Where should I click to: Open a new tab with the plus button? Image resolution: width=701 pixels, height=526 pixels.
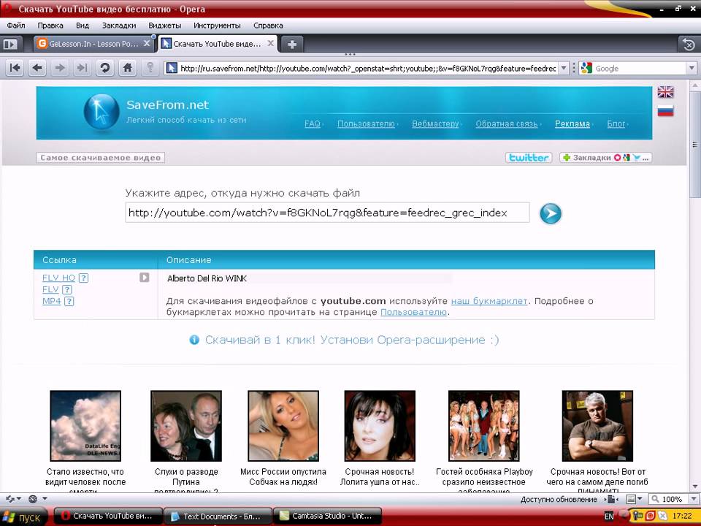(x=292, y=45)
